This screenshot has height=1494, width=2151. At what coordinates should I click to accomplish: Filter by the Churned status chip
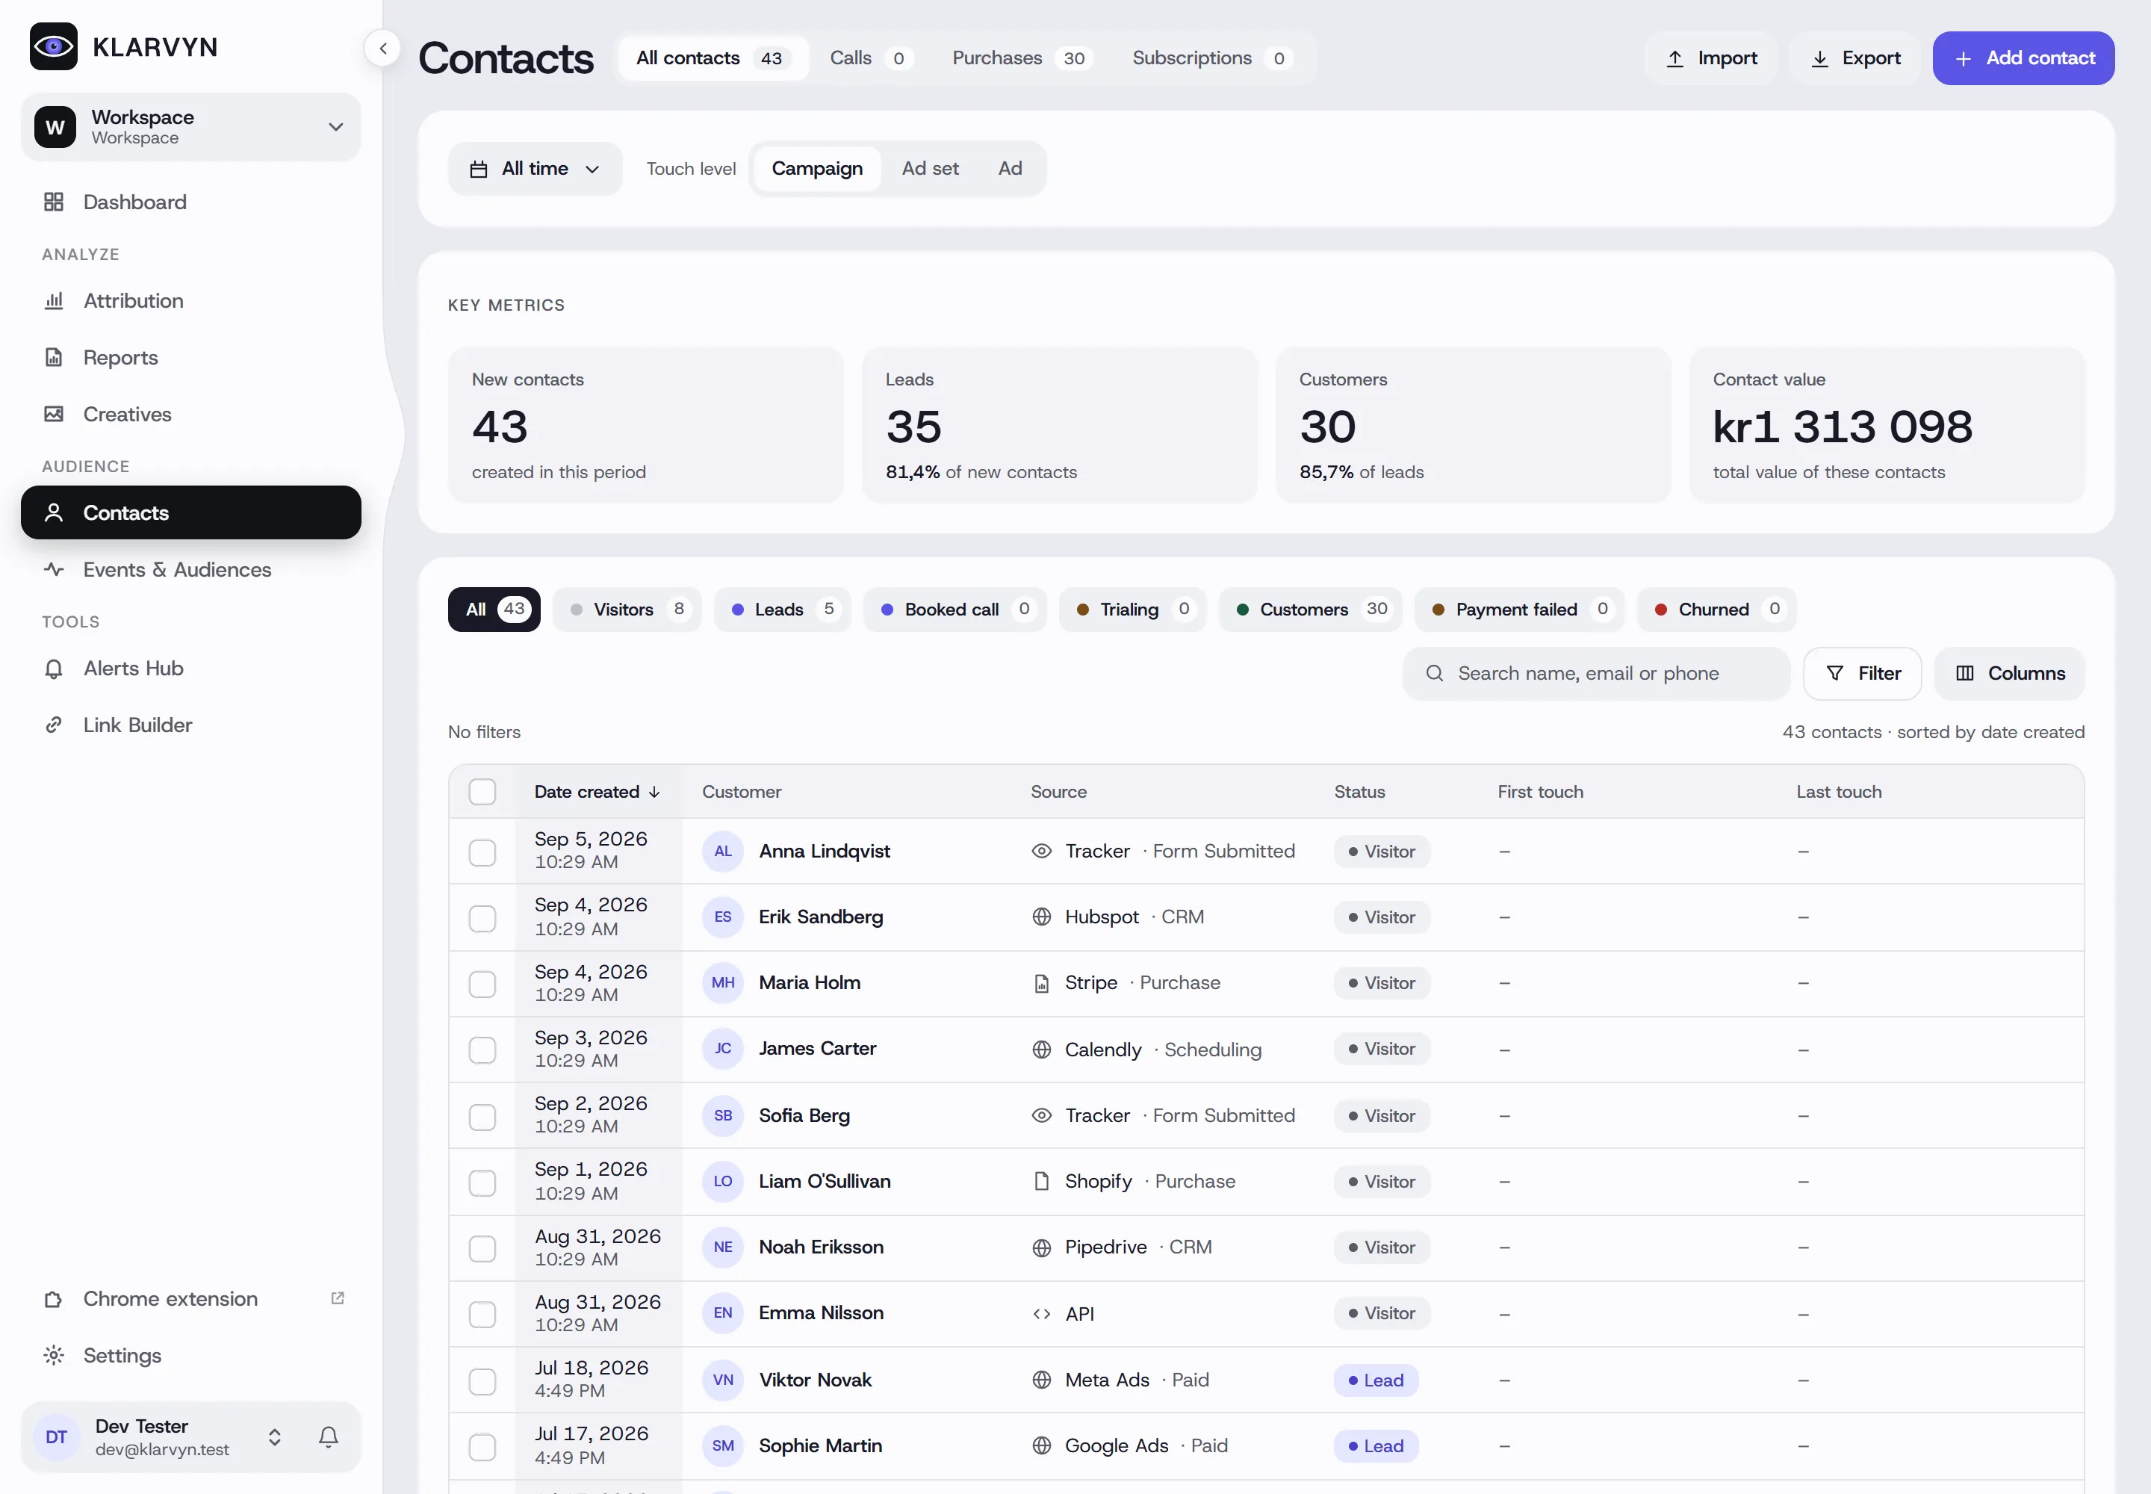click(x=1716, y=610)
